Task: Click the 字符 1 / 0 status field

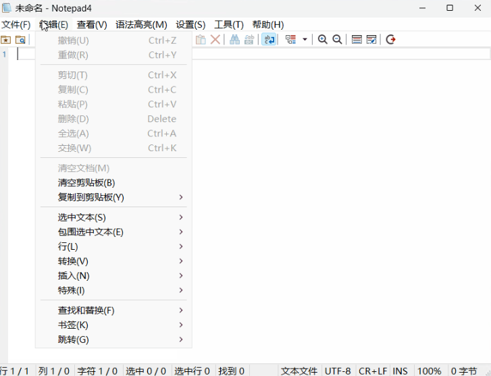Action: [x=99, y=371]
